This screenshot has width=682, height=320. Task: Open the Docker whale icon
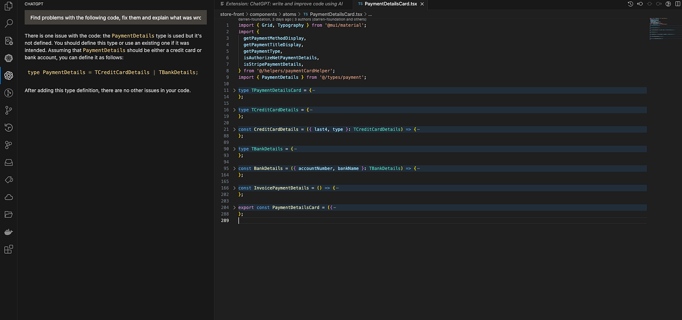click(x=9, y=232)
